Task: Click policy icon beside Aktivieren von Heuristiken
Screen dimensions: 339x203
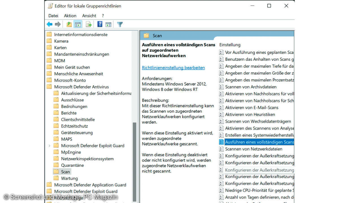Action: coord(221,114)
